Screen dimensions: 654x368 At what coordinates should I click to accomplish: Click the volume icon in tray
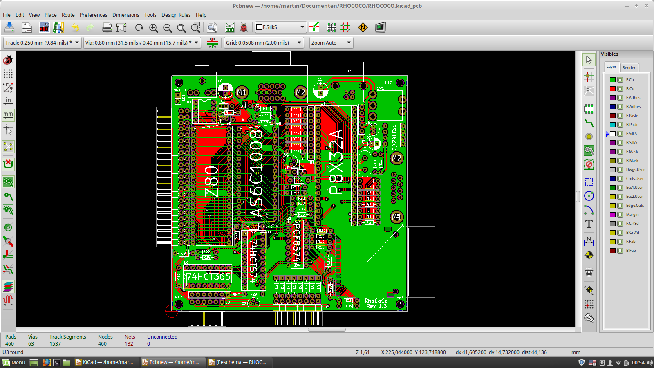(650, 363)
